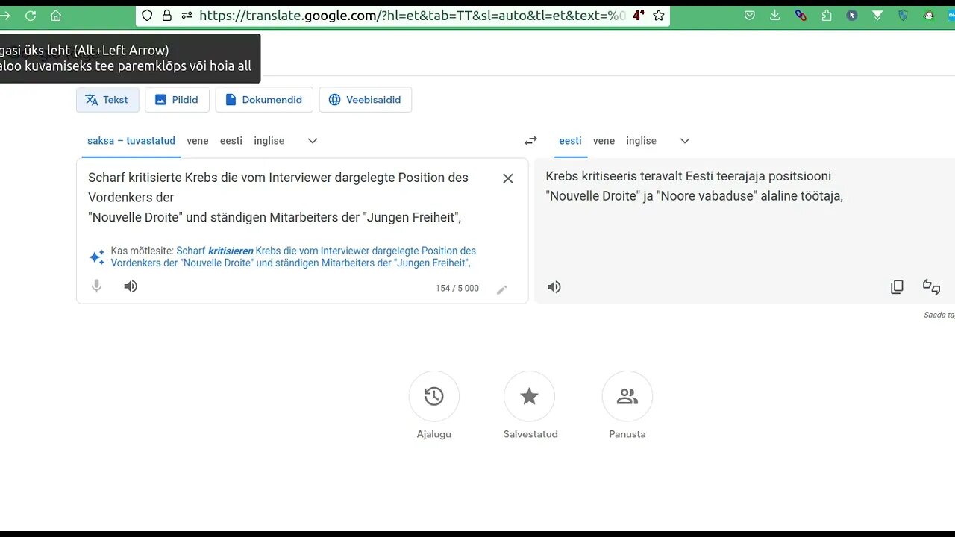Viewport: 955px width, 537px height.
Task: Start voice input with microphone icon
Action: [96, 286]
